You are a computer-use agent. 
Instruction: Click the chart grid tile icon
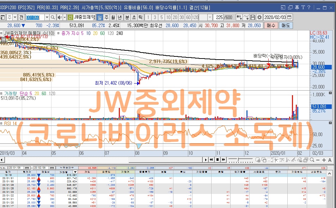click(258, 160)
